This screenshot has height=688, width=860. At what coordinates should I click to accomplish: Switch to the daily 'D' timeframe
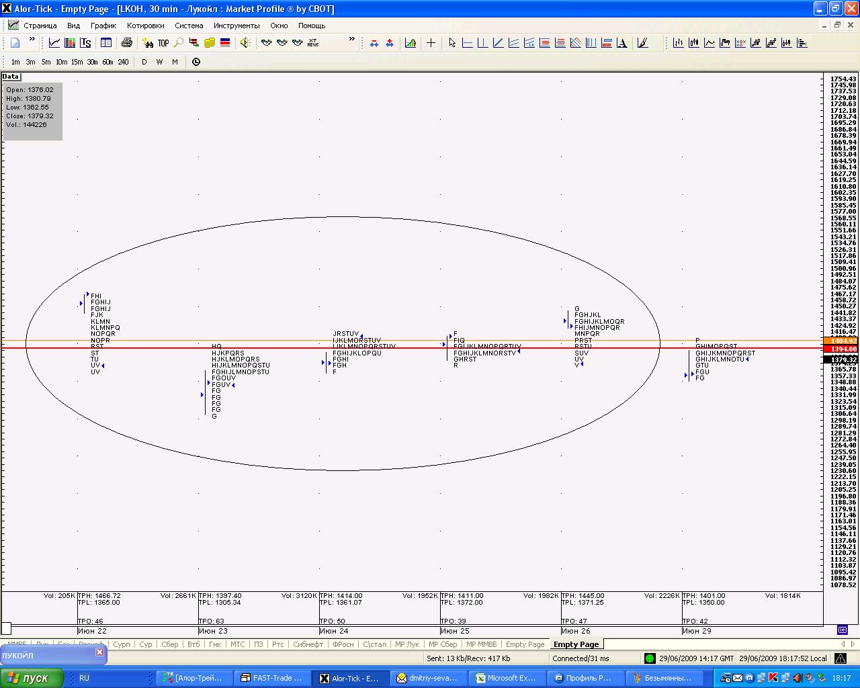pos(144,62)
